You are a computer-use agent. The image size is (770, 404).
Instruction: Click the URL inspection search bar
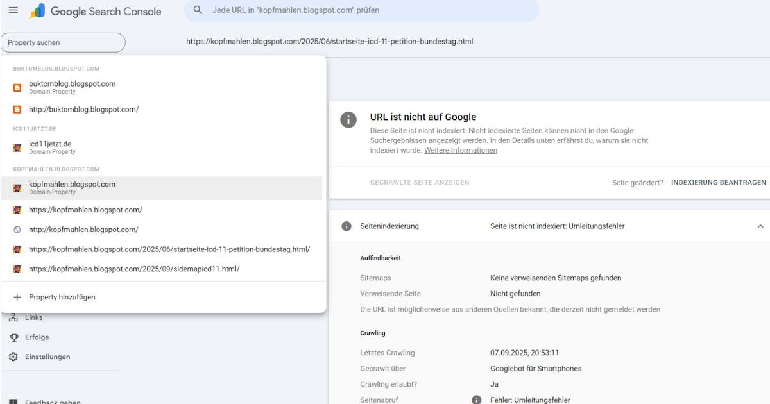coord(366,11)
